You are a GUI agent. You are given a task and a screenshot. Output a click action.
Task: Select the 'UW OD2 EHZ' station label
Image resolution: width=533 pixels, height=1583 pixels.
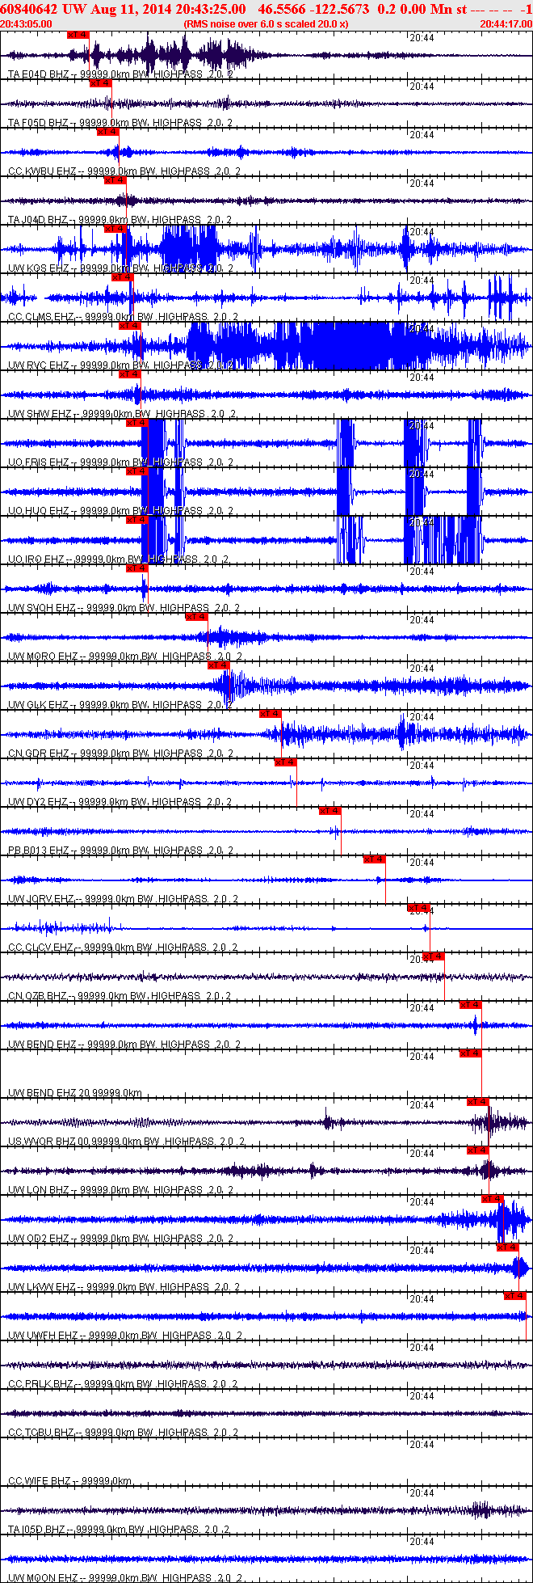tap(39, 1239)
